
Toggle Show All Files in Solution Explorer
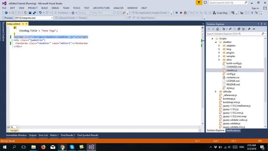tap(243, 29)
